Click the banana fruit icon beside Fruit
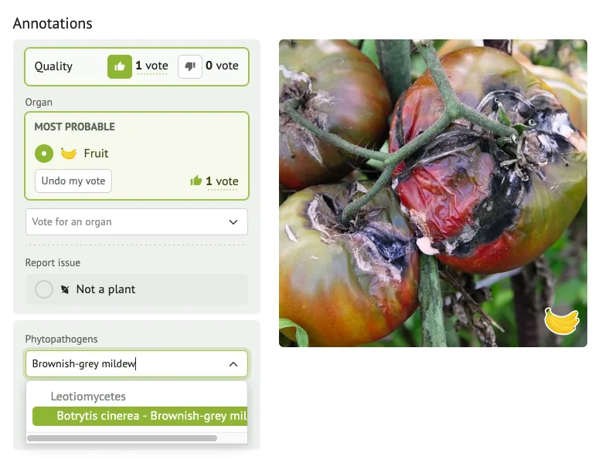The width and height of the screenshot is (602, 466). click(69, 154)
